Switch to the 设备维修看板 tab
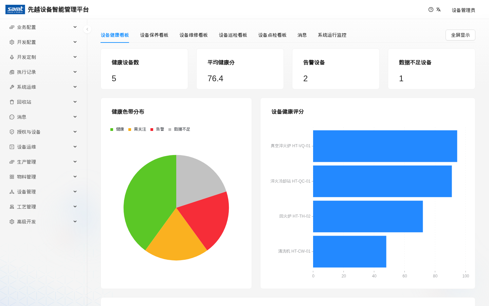 pos(194,35)
